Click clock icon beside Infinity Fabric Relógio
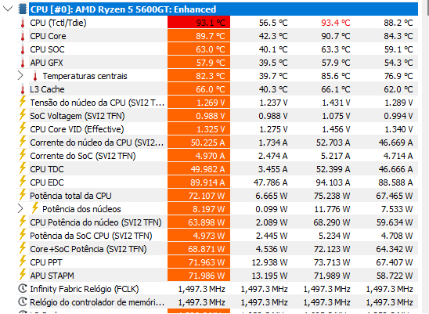This screenshot has height=314, width=429. (x=23, y=288)
